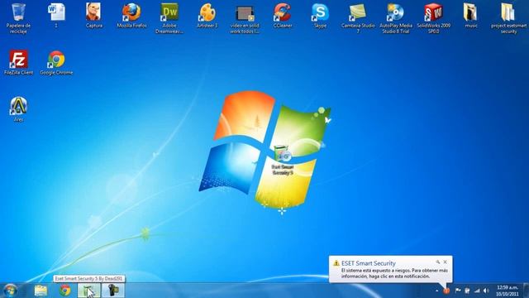Select the FileZilla Client shortcut
Image resolution: width=529 pixels, height=298 pixels.
coord(18,63)
